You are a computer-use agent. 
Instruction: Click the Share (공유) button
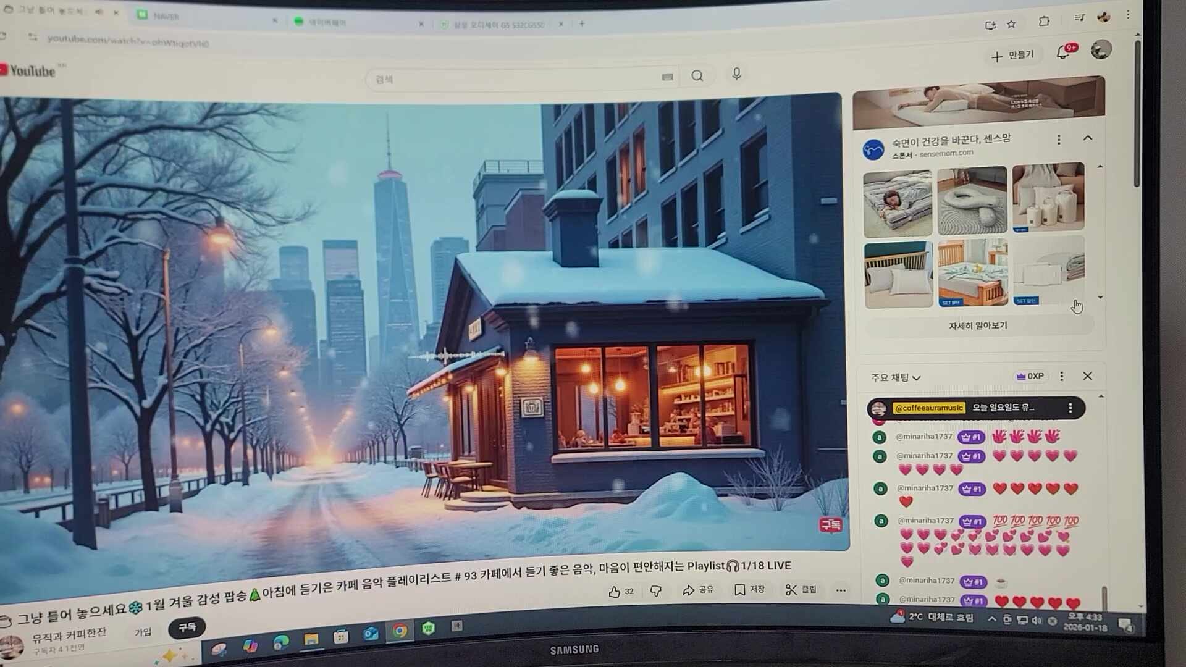pyautogui.click(x=698, y=590)
